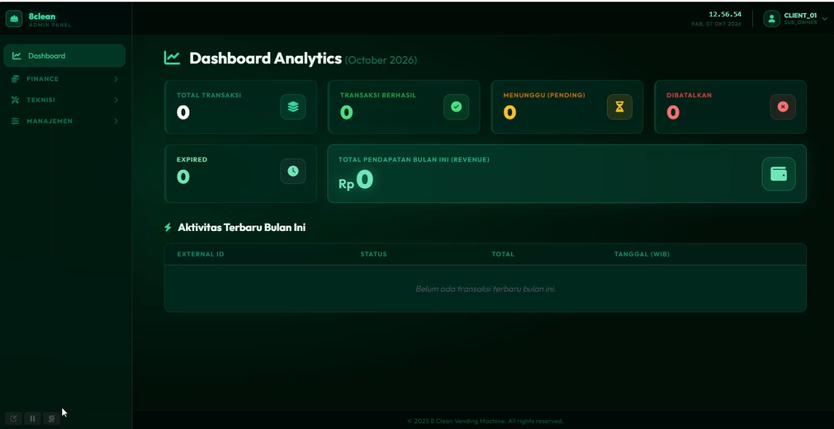Screen dimensions: 834x429
Task: Click the pause recording control
Action: click(32, 418)
